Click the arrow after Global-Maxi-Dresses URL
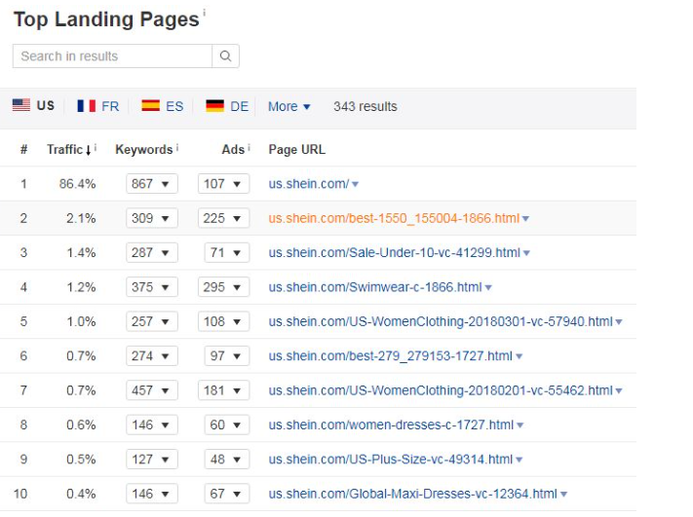Screen dimensions: 693x517 coord(563,495)
